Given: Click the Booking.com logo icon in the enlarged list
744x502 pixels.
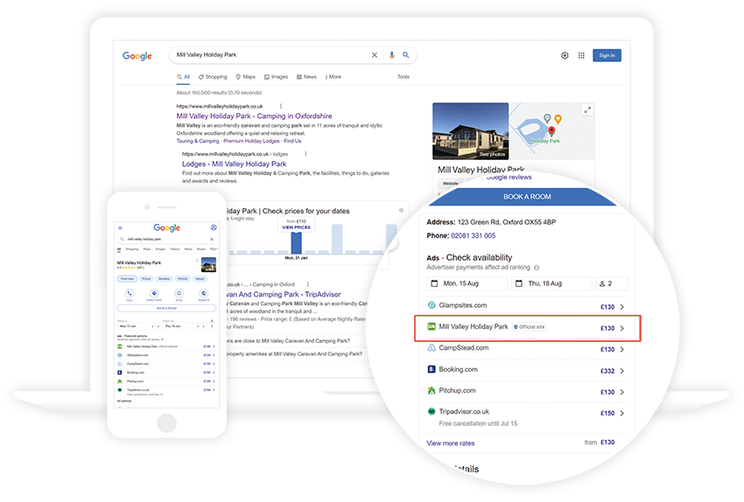Looking at the screenshot, I should [432, 369].
